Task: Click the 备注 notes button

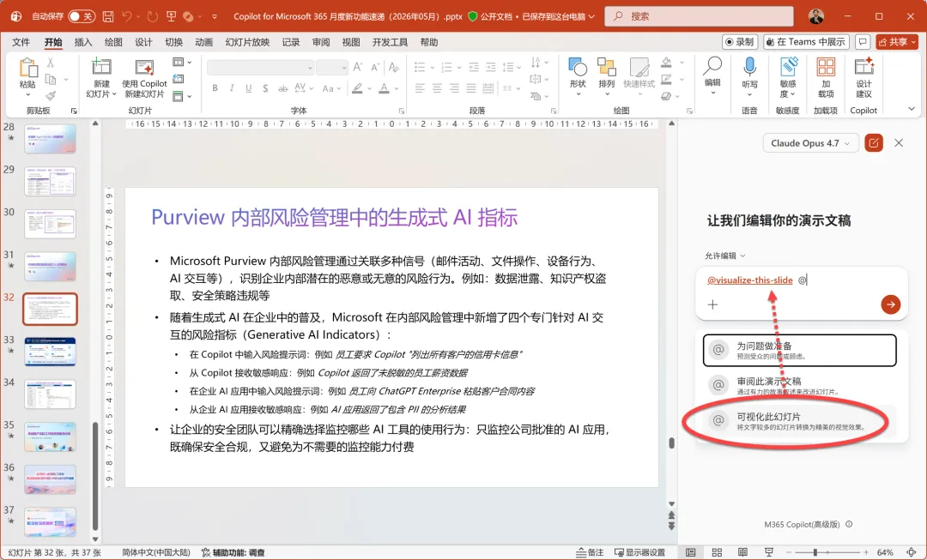Action: coord(590,552)
